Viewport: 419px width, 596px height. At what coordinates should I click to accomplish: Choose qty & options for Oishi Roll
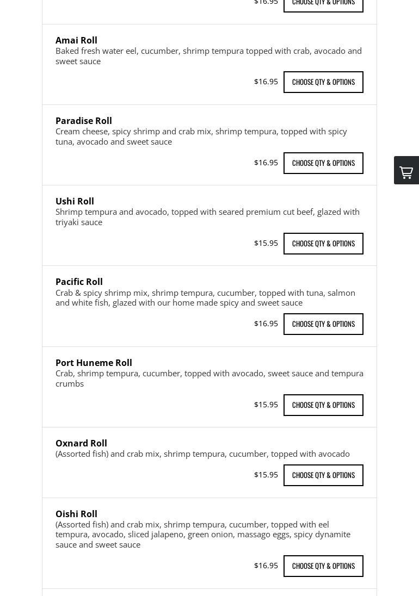323,566
